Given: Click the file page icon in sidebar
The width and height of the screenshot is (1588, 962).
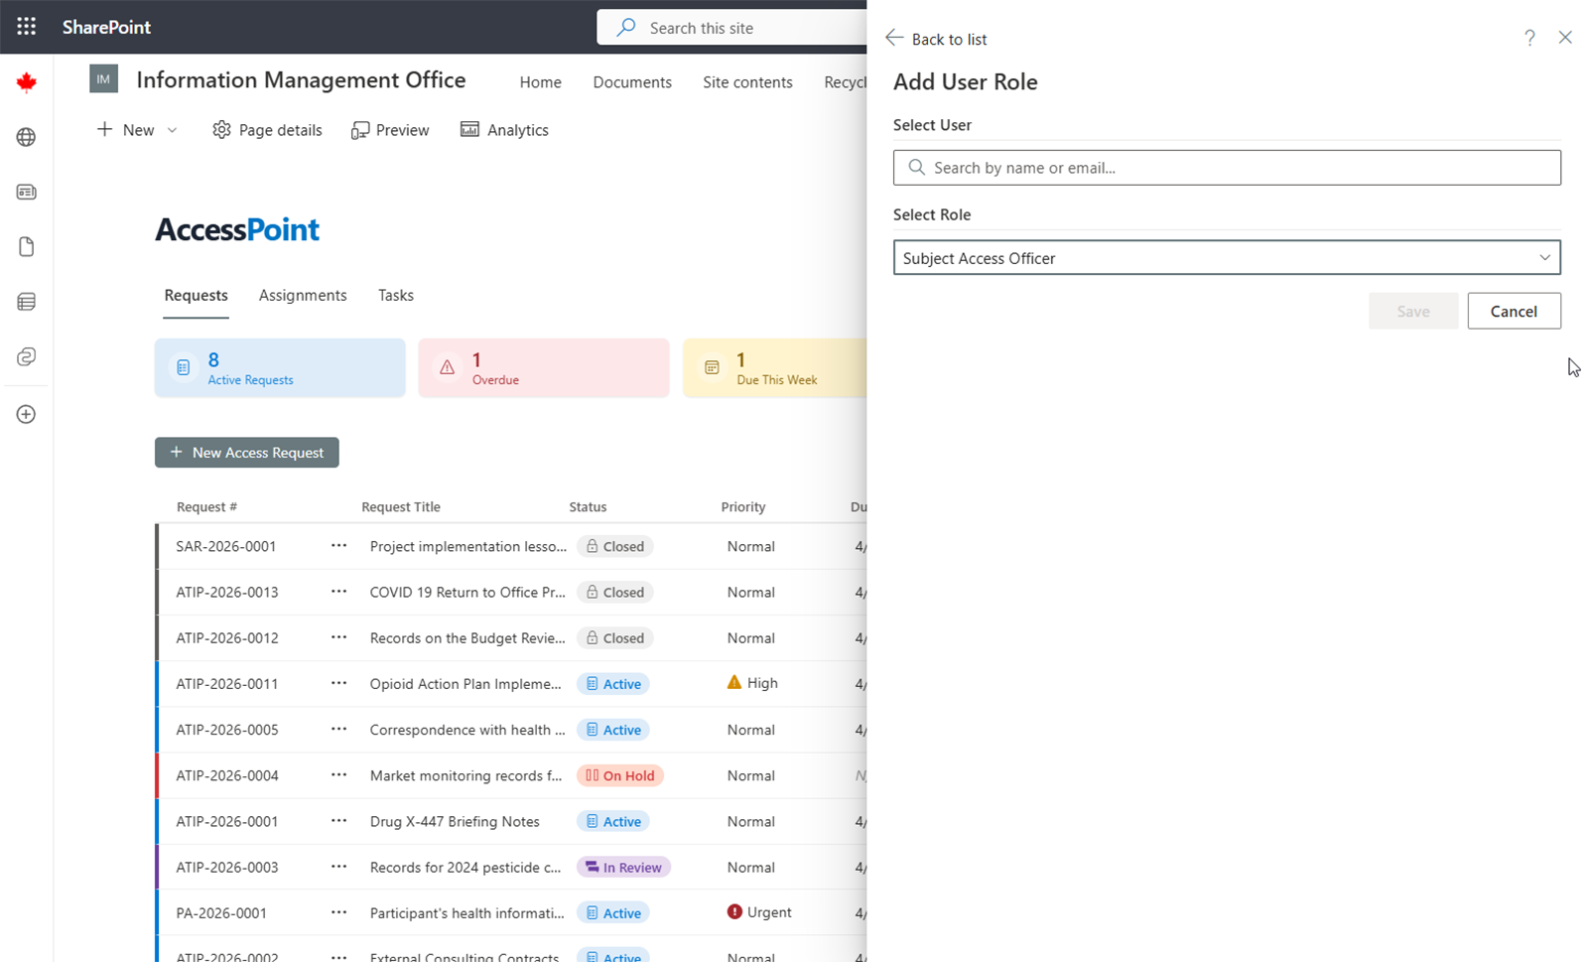Looking at the screenshot, I should pos(27,247).
